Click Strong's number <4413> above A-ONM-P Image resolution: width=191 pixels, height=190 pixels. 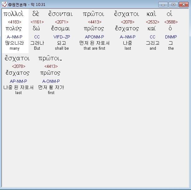tap(51, 66)
